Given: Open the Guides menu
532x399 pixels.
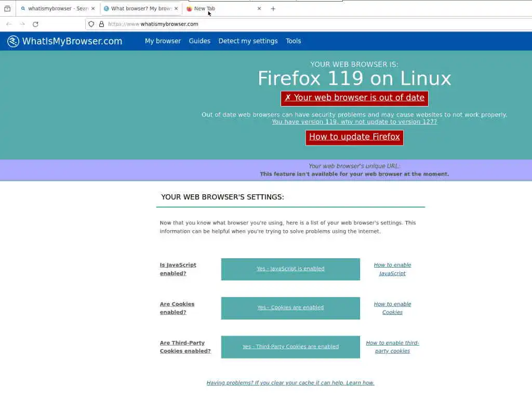Looking at the screenshot, I should pyautogui.click(x=199, y=41).
